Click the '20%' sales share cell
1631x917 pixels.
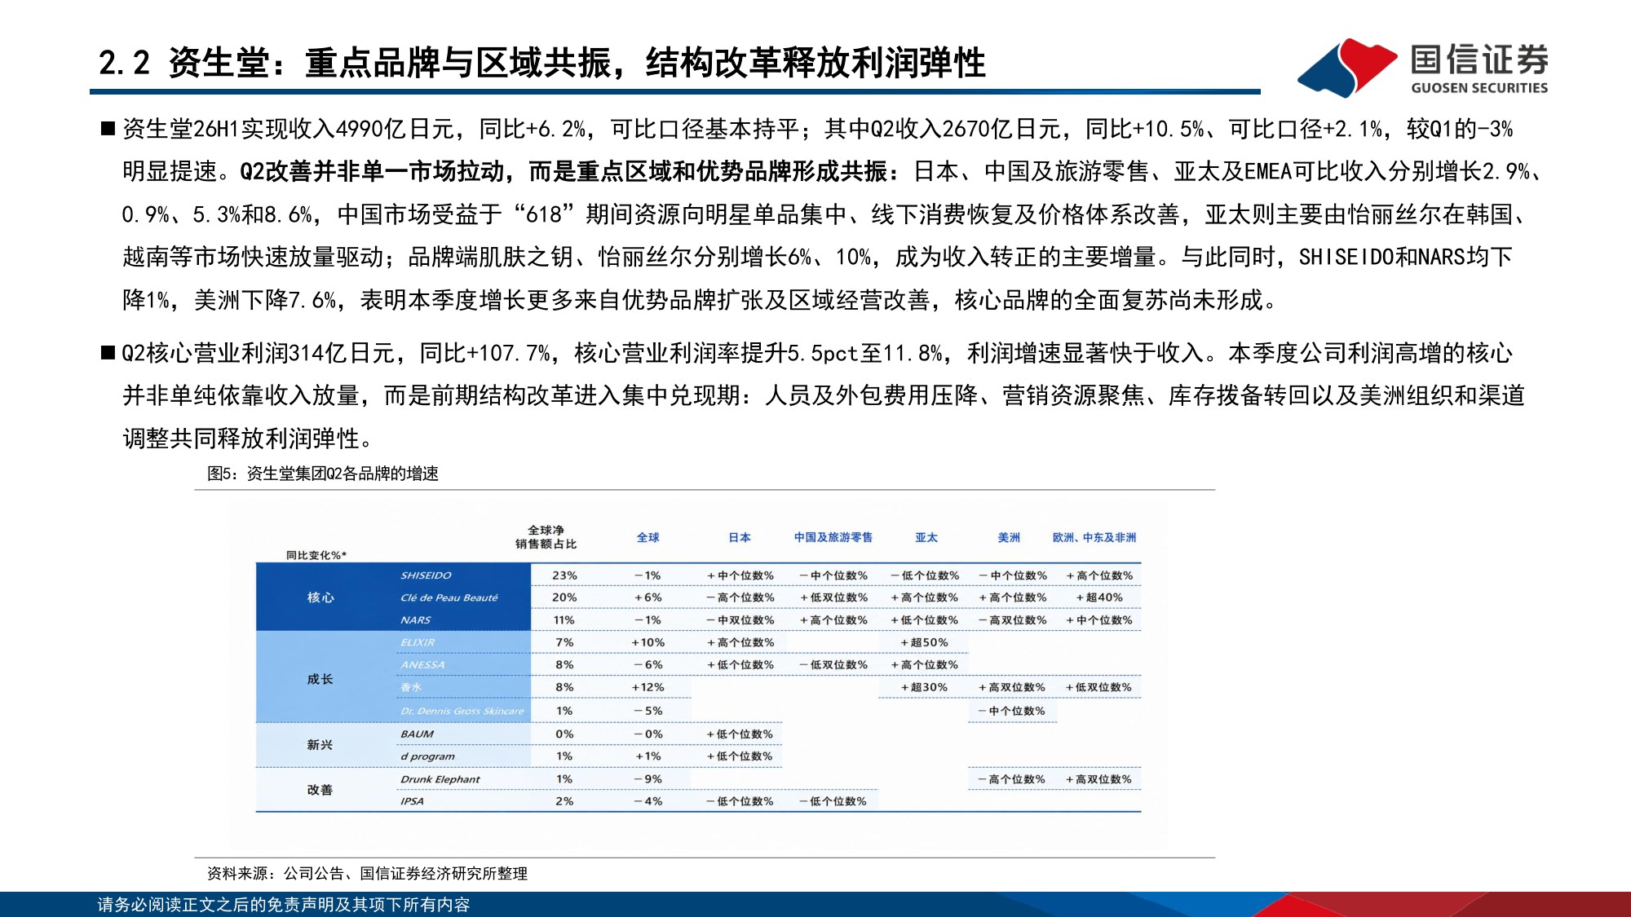564,597
